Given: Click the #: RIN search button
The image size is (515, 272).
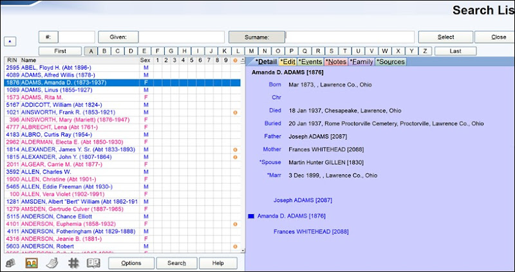Looking at the screenshot, I should coord(48,37).
